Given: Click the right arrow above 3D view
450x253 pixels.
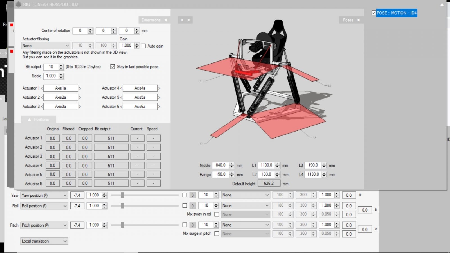Looking at the screenshot, I should point(189,20).
